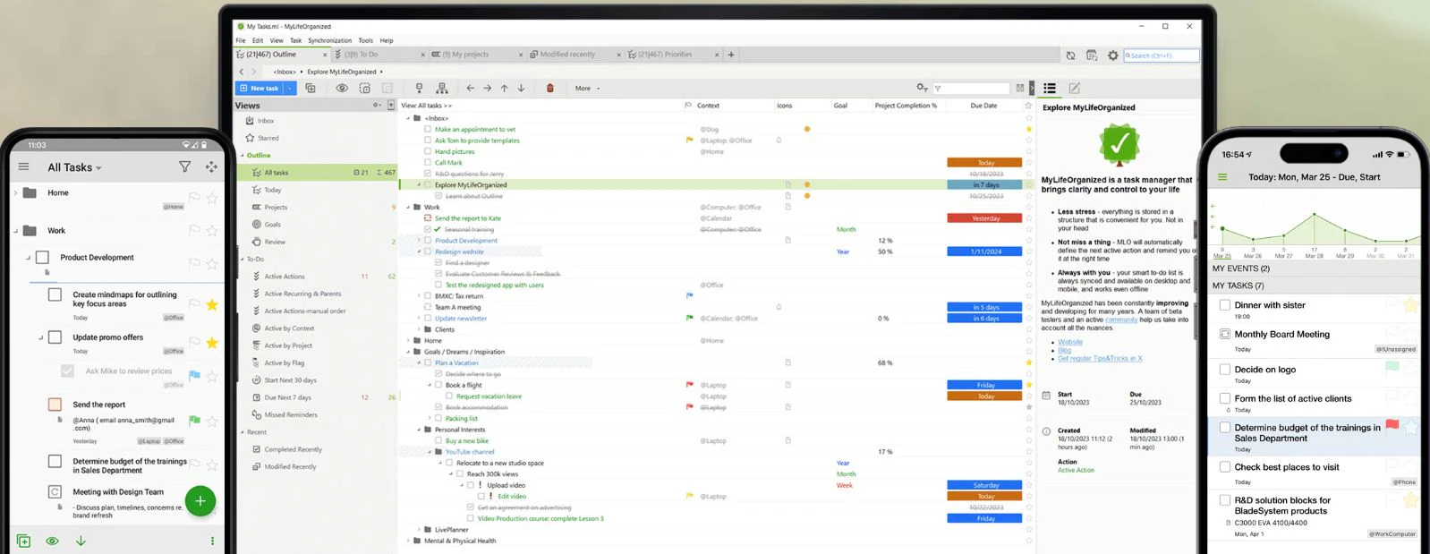Open All Tasks dropdown on Android phone
Viewport: 1430px width, 554px height.
point(74,167)
